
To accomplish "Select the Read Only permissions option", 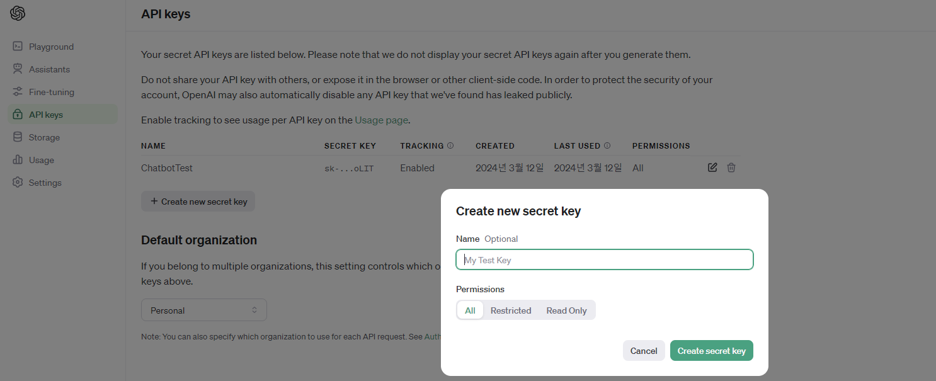I will (566, 310).
